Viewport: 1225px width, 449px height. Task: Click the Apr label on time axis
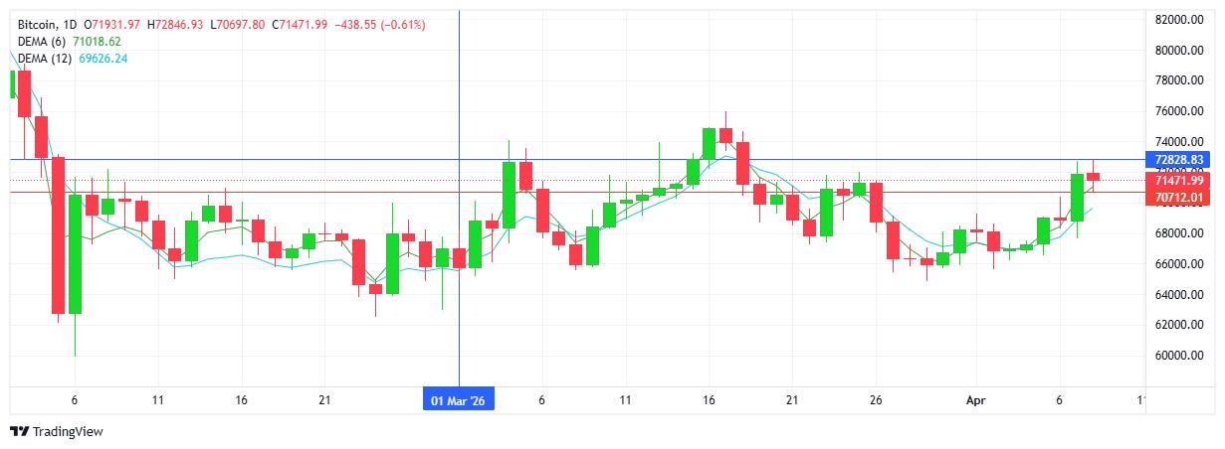click(x=977, y=400)
